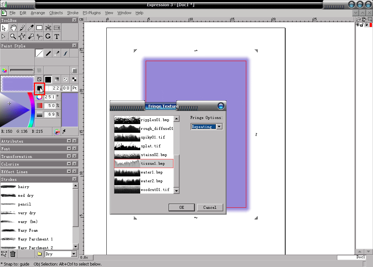Screen dimensions: 373x267
Task: Select the G-shaped warp tool
Action: [x=48, y=37]
